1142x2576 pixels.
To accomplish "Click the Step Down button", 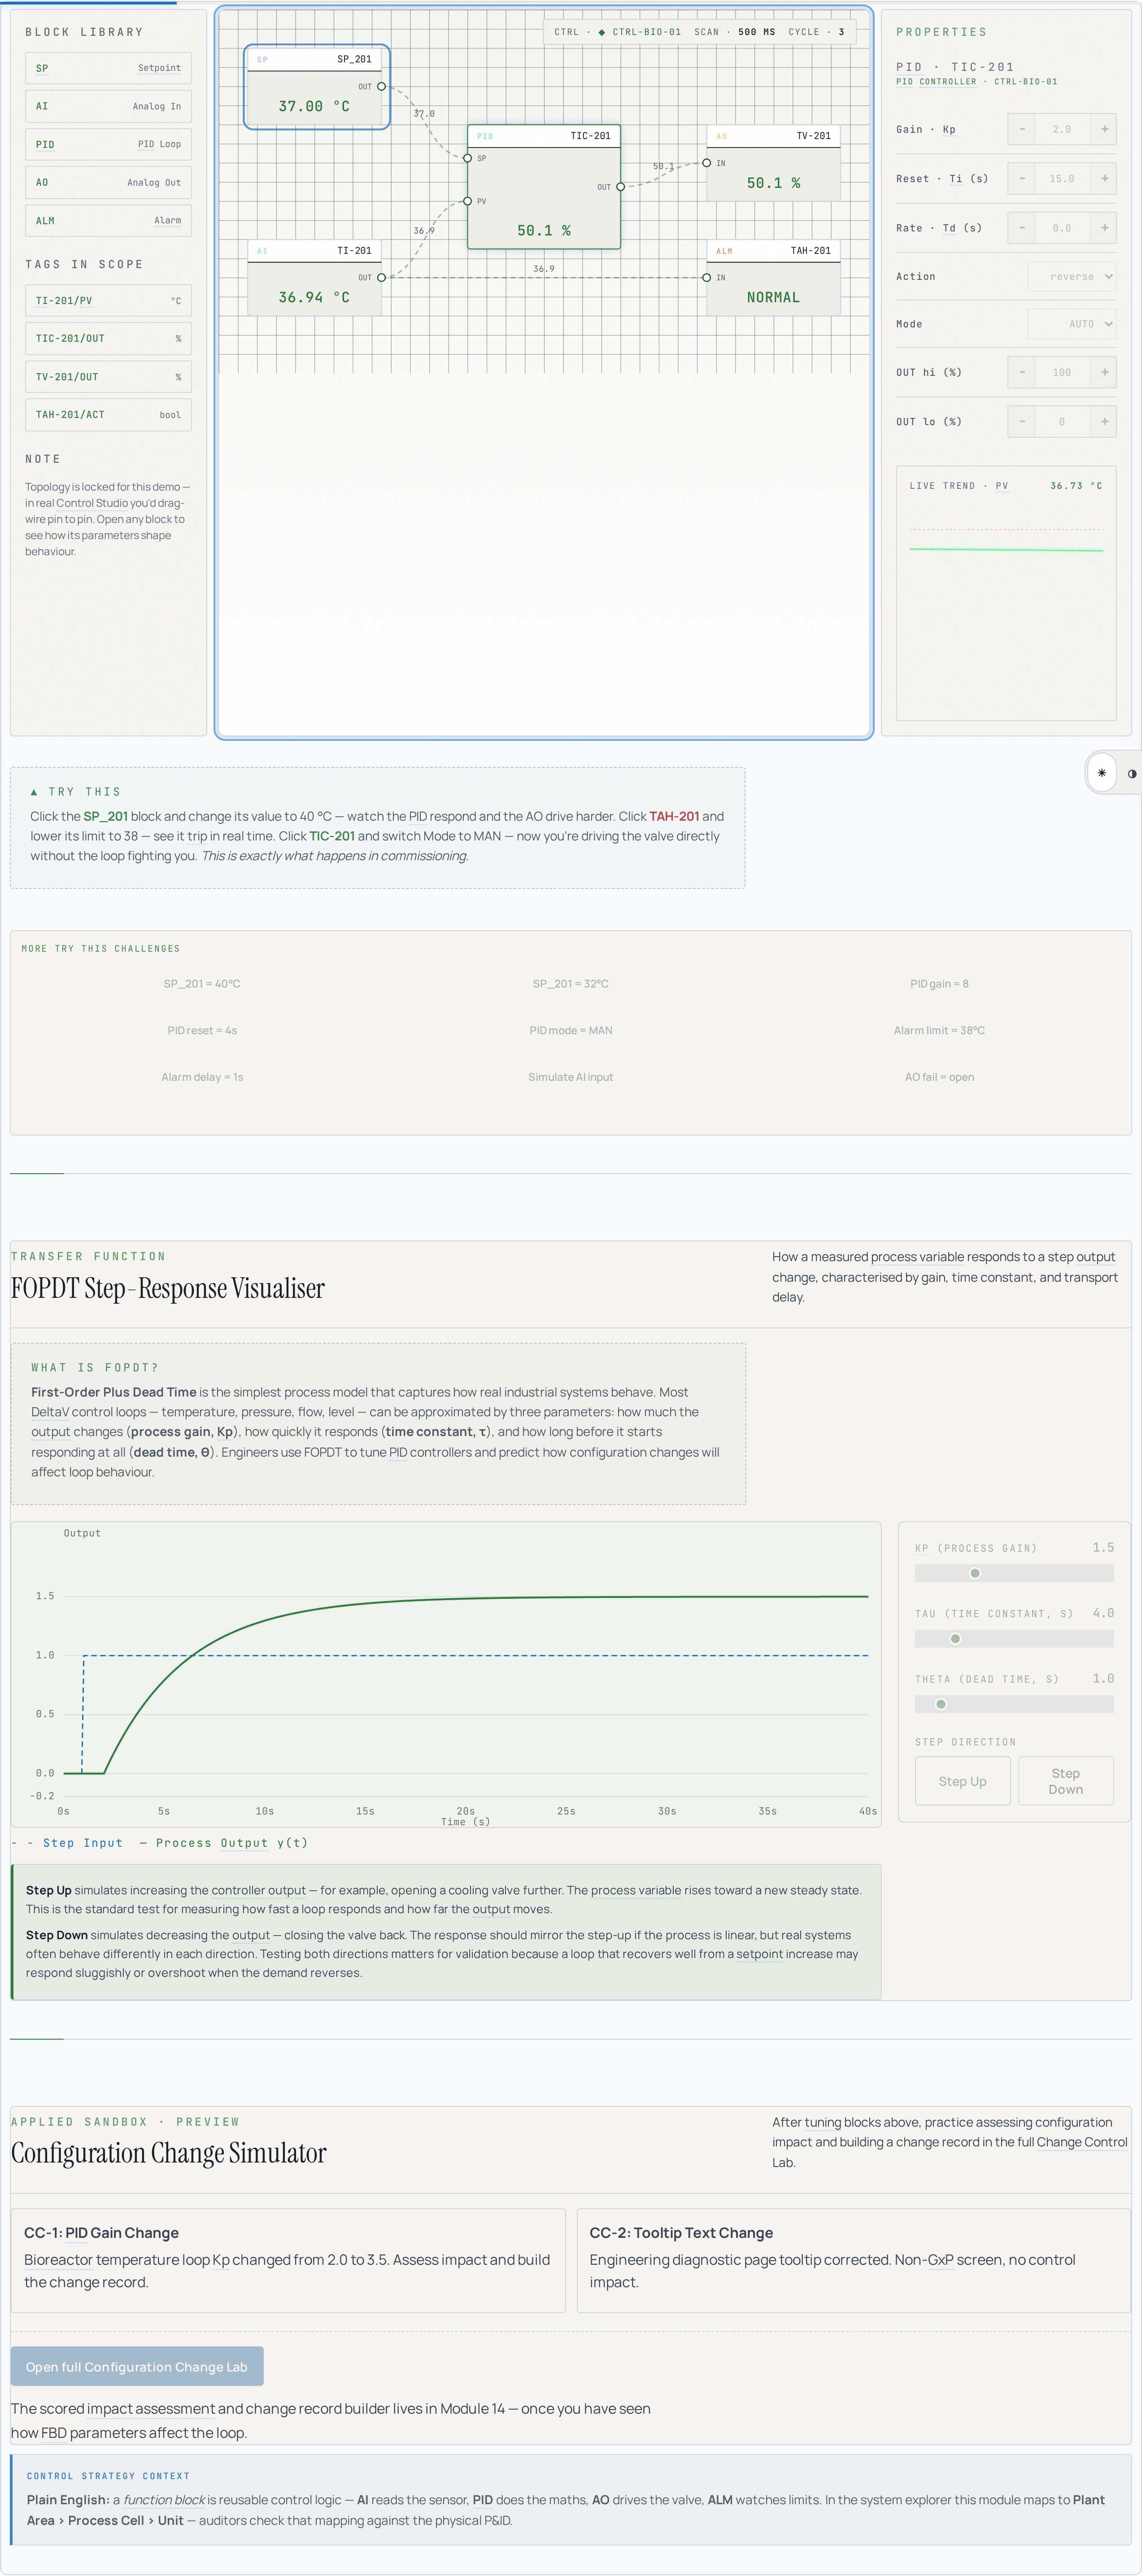I will coord(1066,1781).
